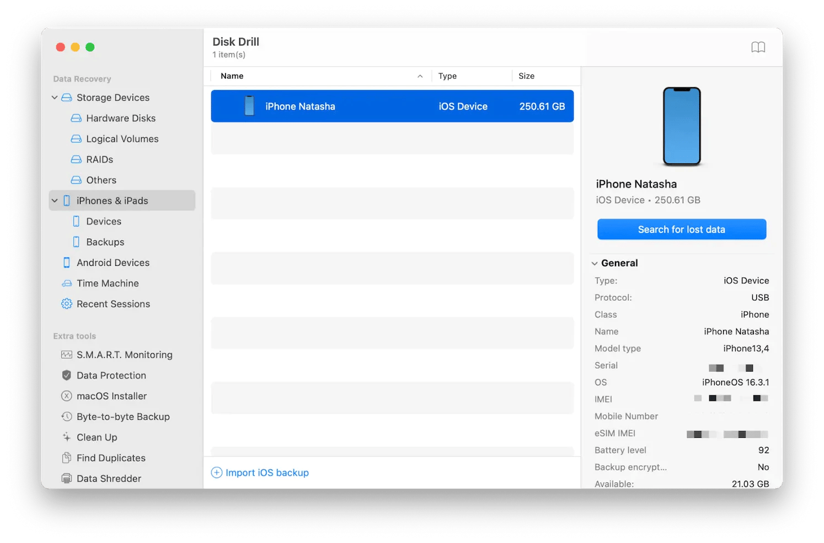Collapse the Storage Devices section

55,97
